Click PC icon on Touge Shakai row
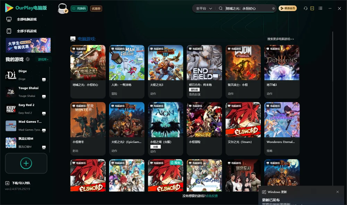 point(44,97)
